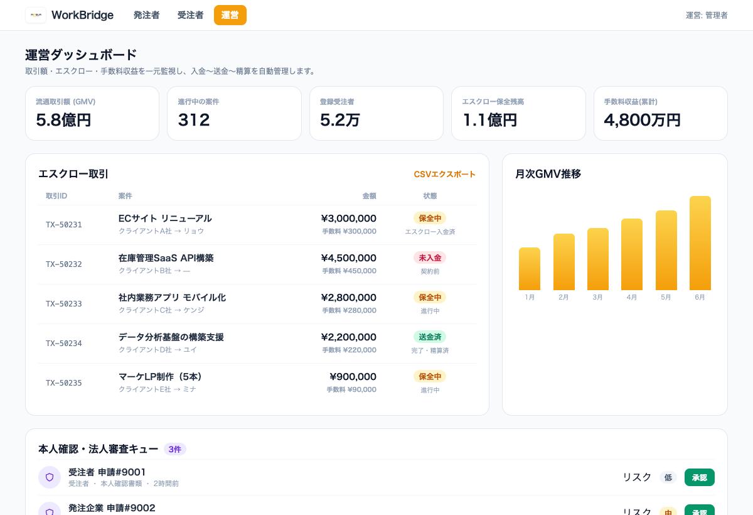The image size is (753, 515).
Task: Click shield icon for 発注企業 申請#9002
Action: click(x=50, y=509)
